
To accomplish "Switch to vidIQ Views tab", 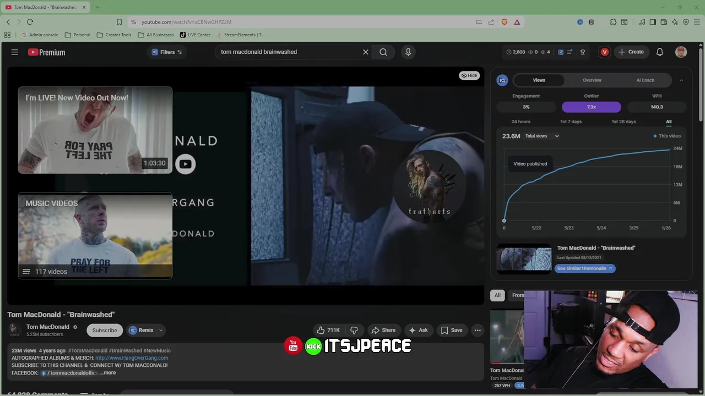I will click(539, 80).
